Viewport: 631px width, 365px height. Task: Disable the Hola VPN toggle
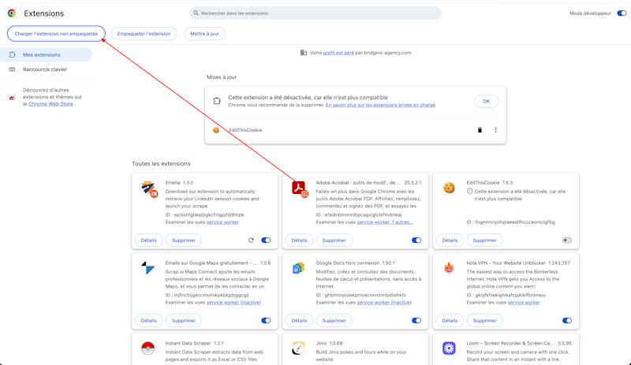point(567,321)
